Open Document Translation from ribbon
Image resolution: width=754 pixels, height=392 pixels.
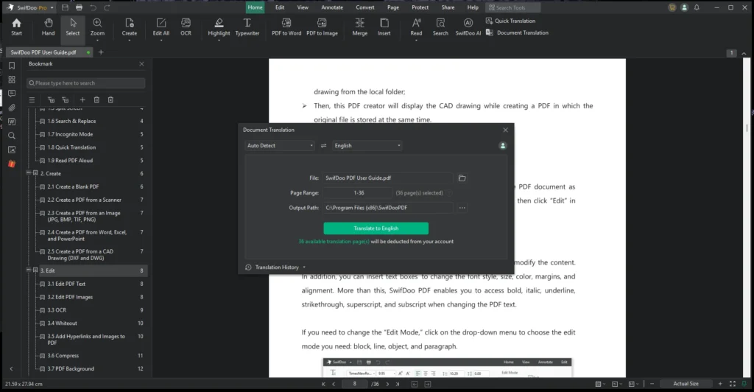click(517, 32)
